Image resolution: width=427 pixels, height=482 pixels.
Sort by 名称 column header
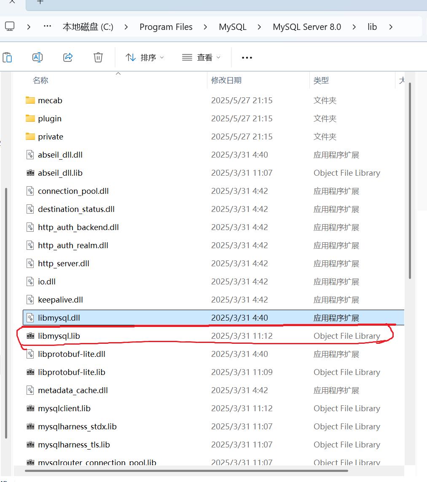[40, 80]
